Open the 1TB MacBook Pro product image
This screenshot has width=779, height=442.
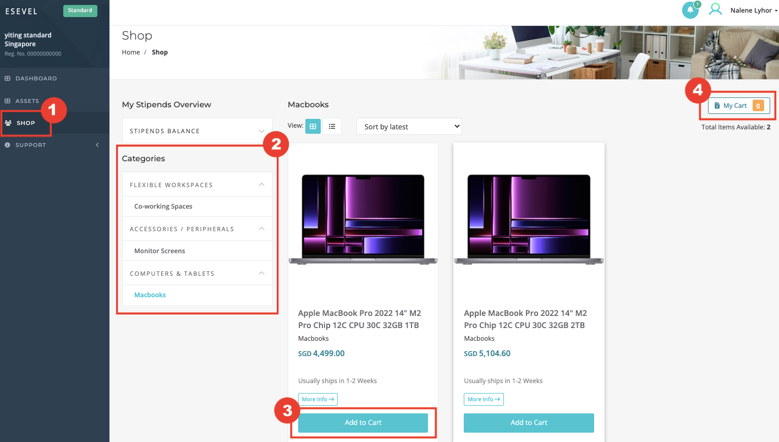tap(363, 220)
